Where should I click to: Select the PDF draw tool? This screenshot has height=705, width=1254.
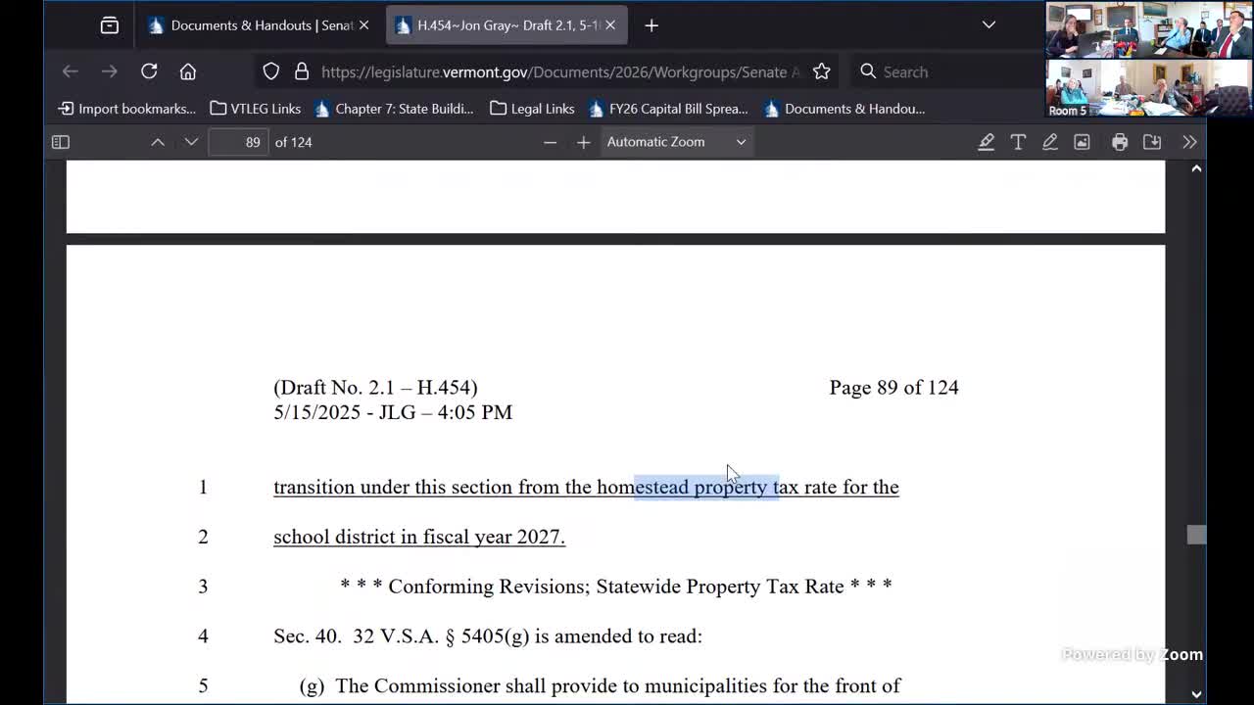point(1050,142)
